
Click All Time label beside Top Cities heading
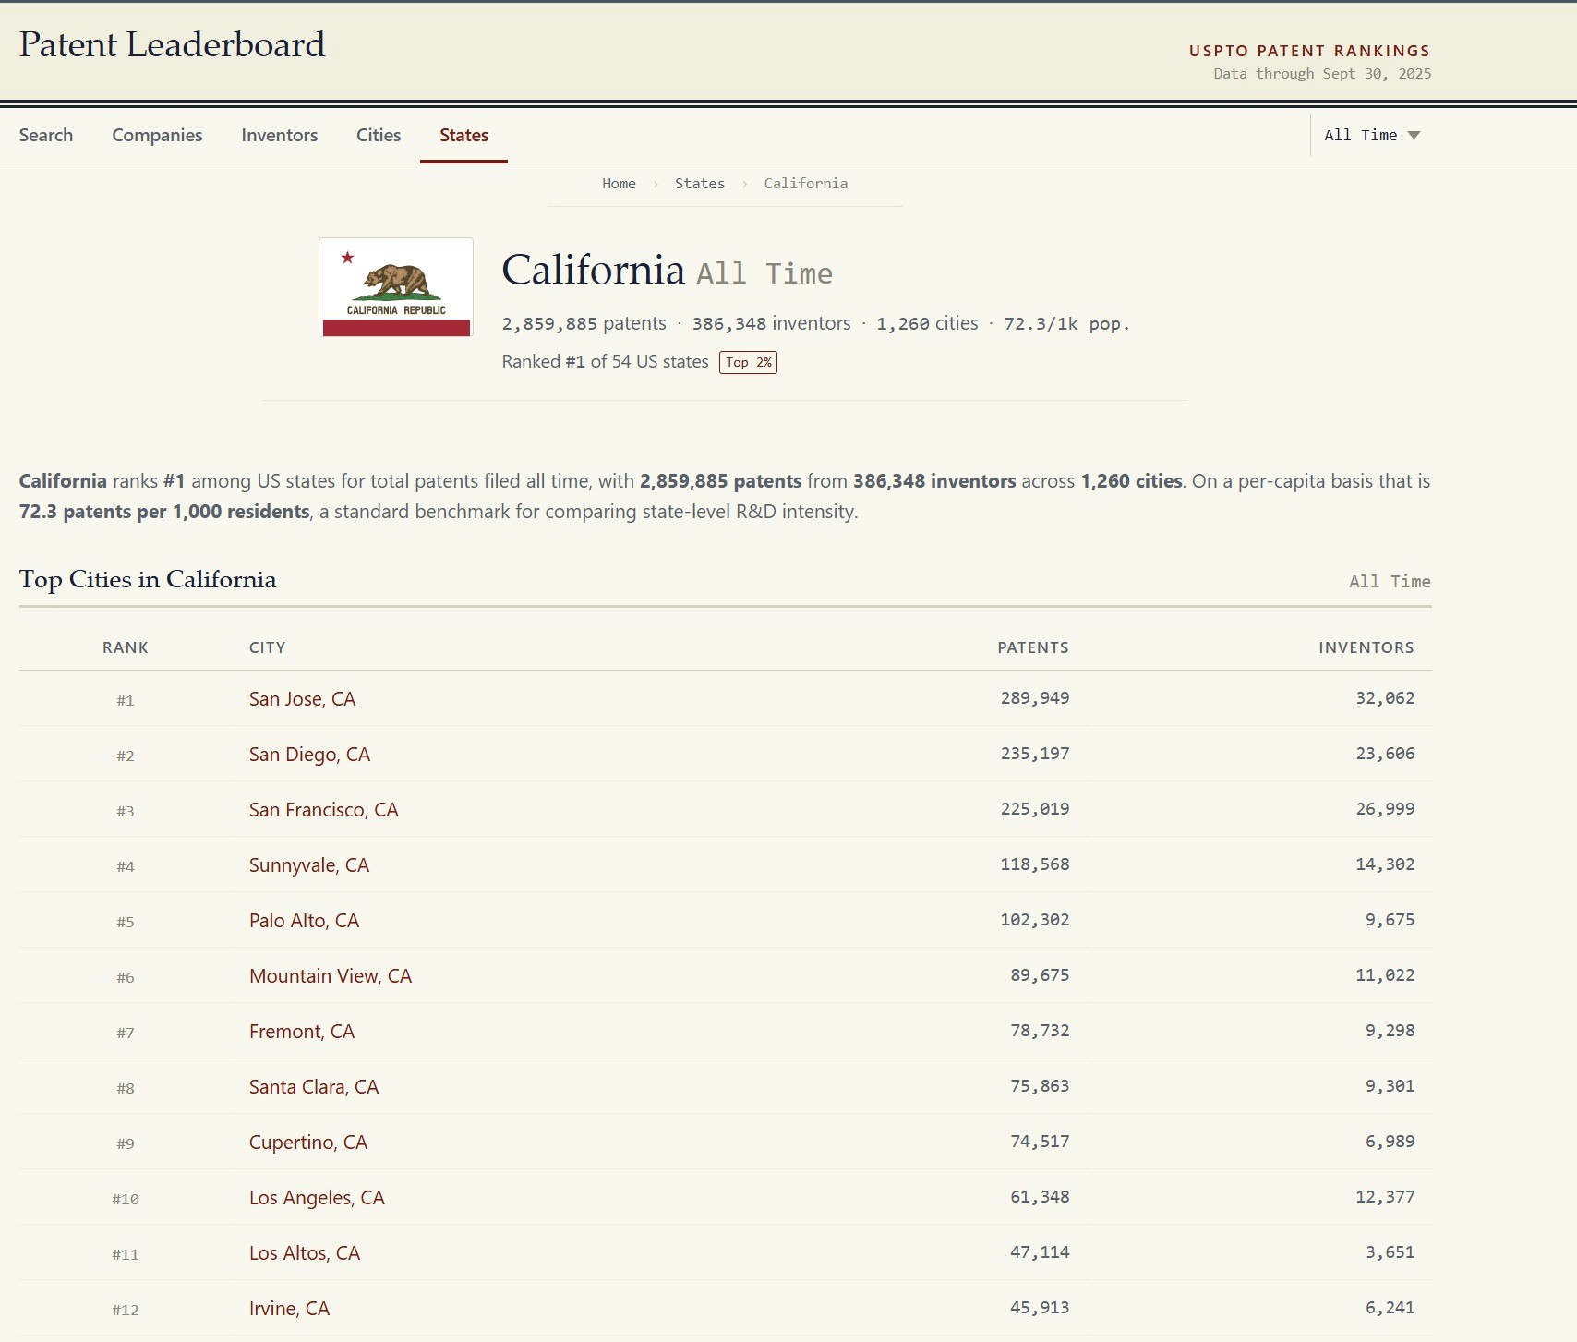click(1390, 582)
